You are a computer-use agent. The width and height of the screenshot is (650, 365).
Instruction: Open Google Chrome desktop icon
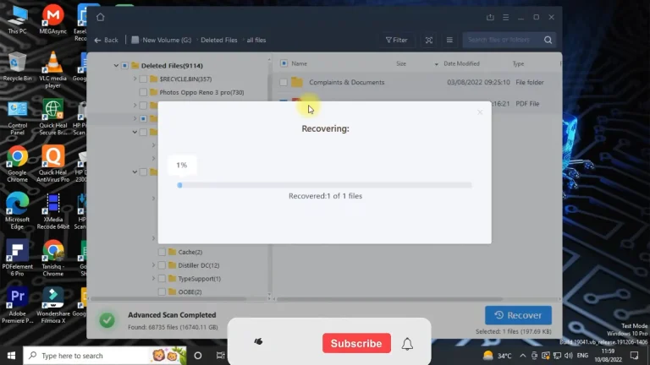click(18, 164)
